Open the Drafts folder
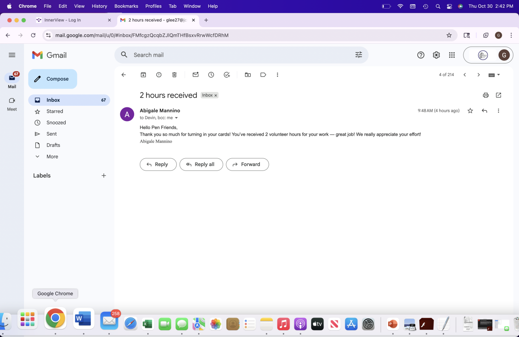This screenshot has width=519, height=337. [x=69, y=145]
